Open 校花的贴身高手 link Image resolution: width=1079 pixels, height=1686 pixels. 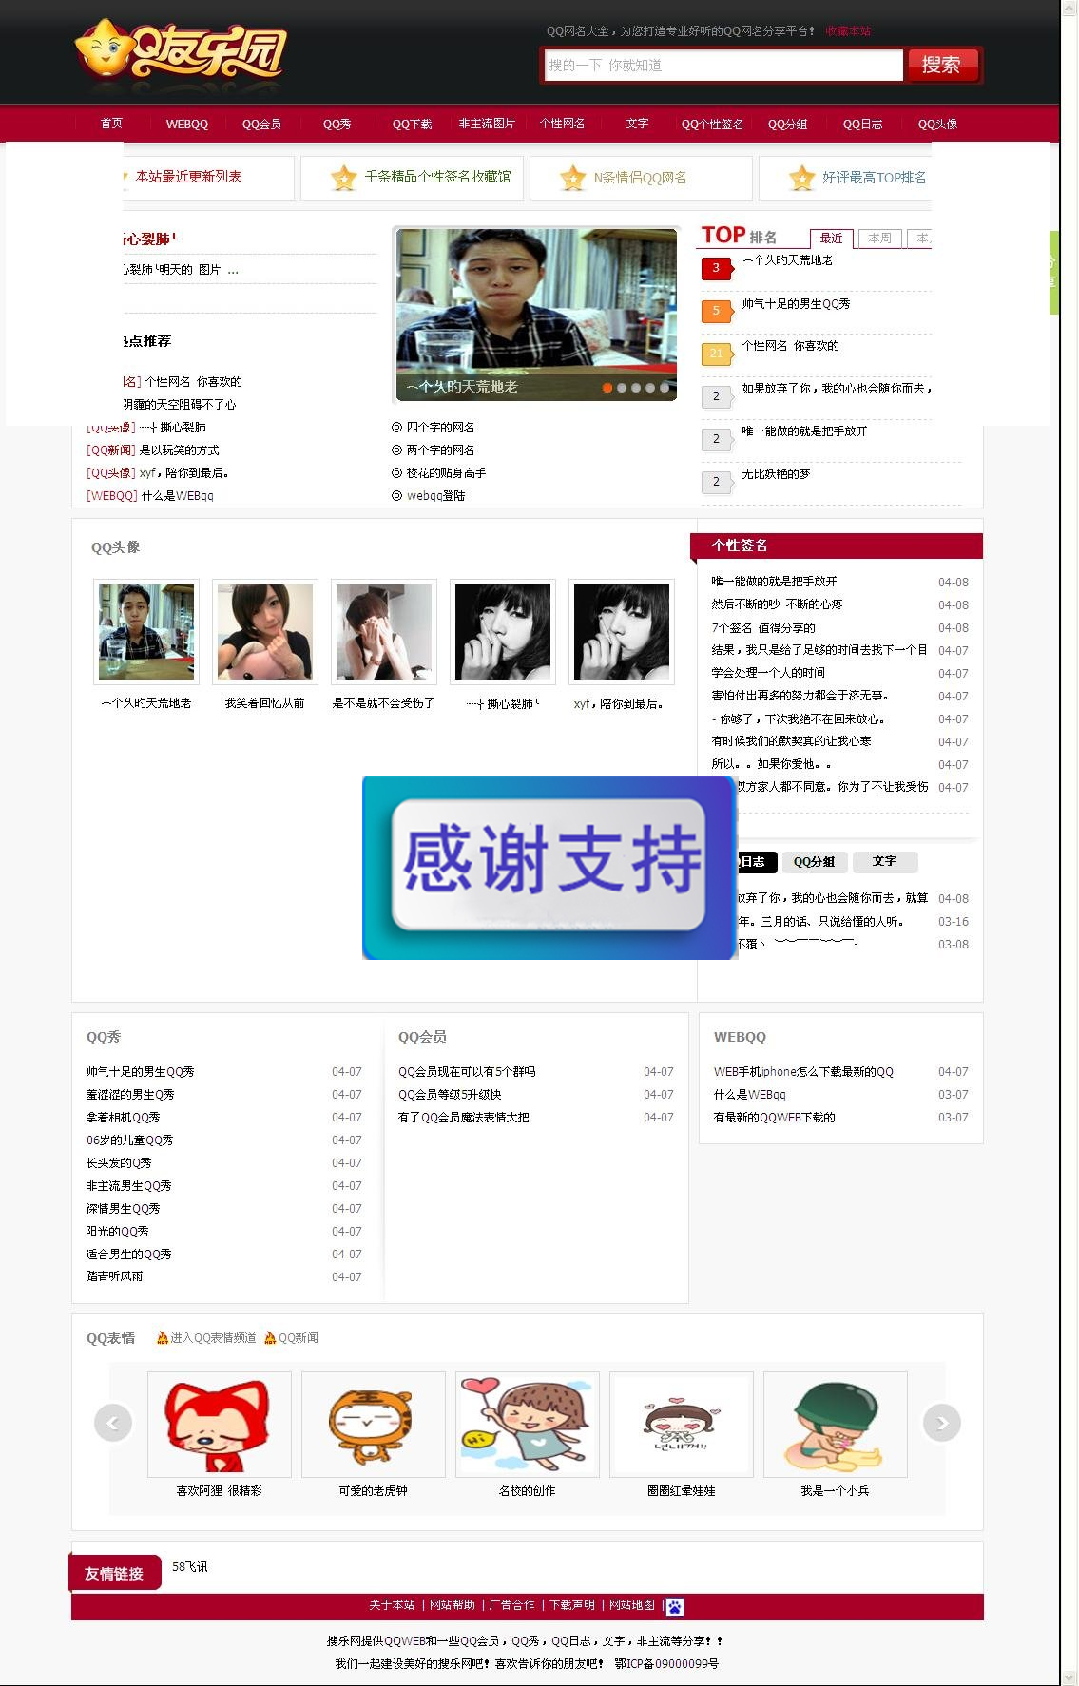[446, 473]
